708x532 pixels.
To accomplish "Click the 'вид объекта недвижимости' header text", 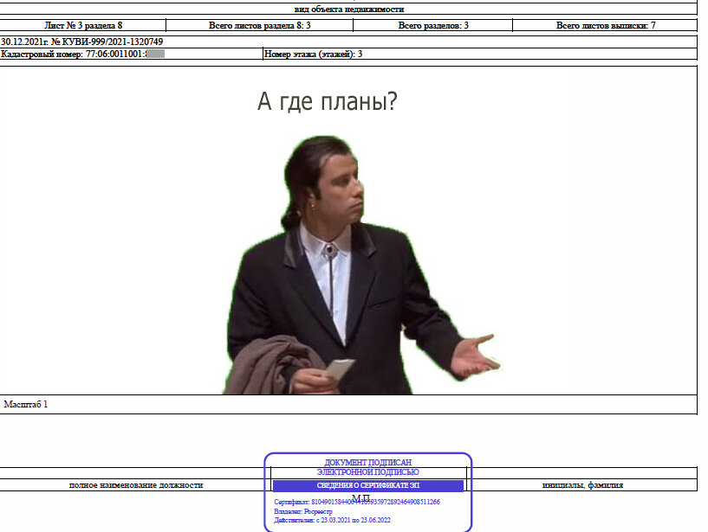I will (x=349, y=9).
